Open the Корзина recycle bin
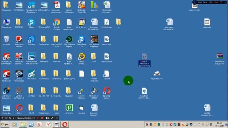 (x=6, y=40)
